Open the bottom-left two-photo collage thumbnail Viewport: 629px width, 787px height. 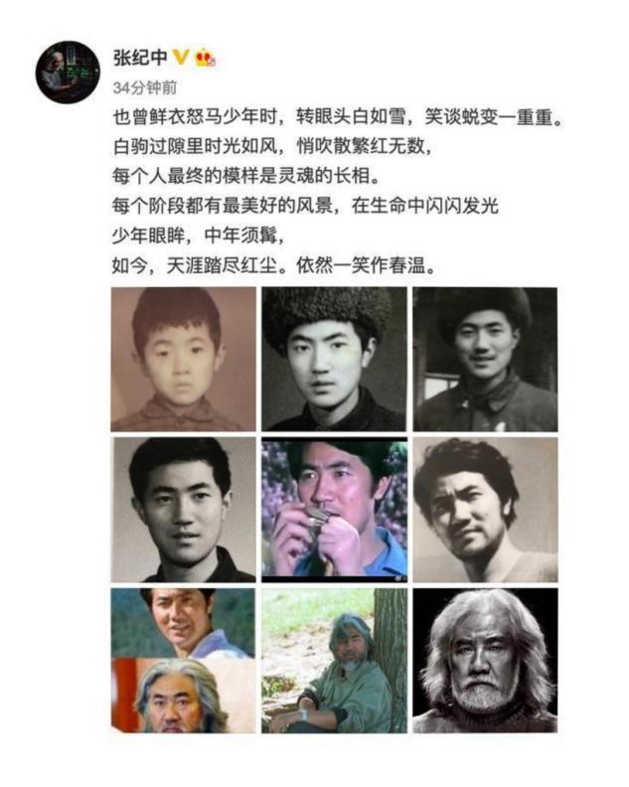183,661
